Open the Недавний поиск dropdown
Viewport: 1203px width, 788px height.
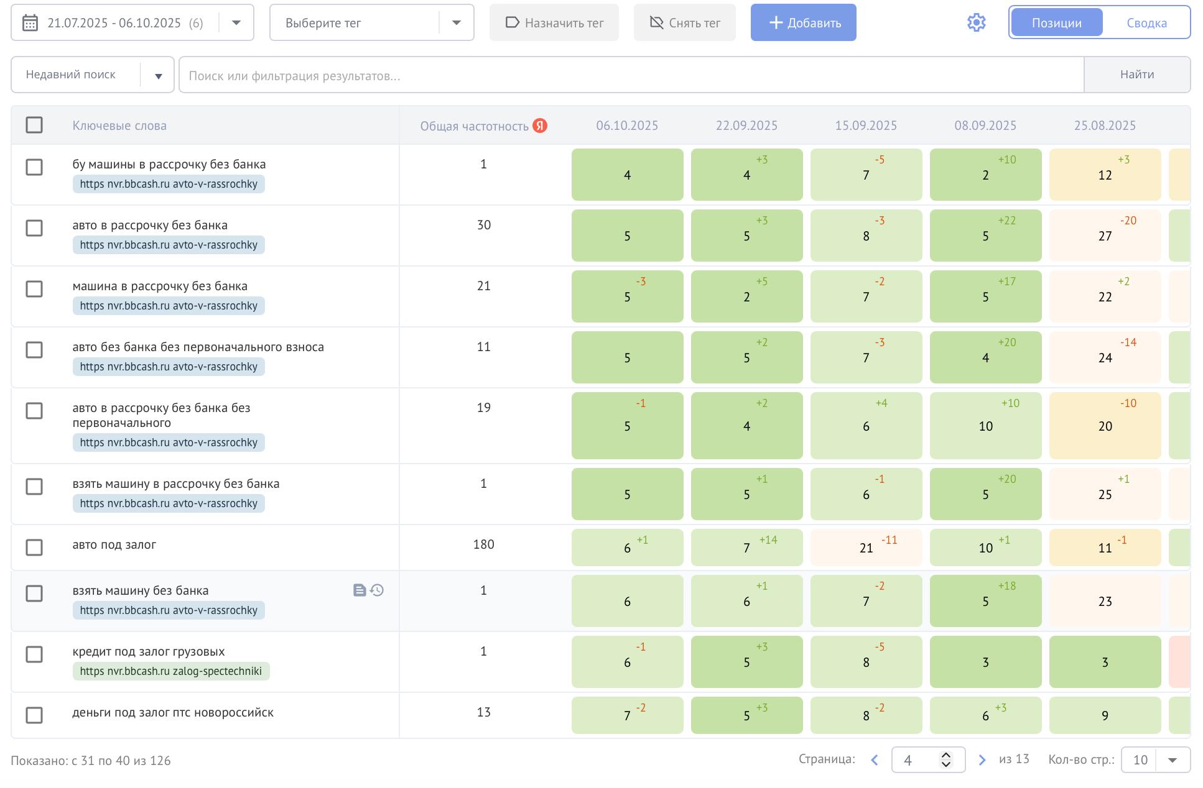coord(158,76)
